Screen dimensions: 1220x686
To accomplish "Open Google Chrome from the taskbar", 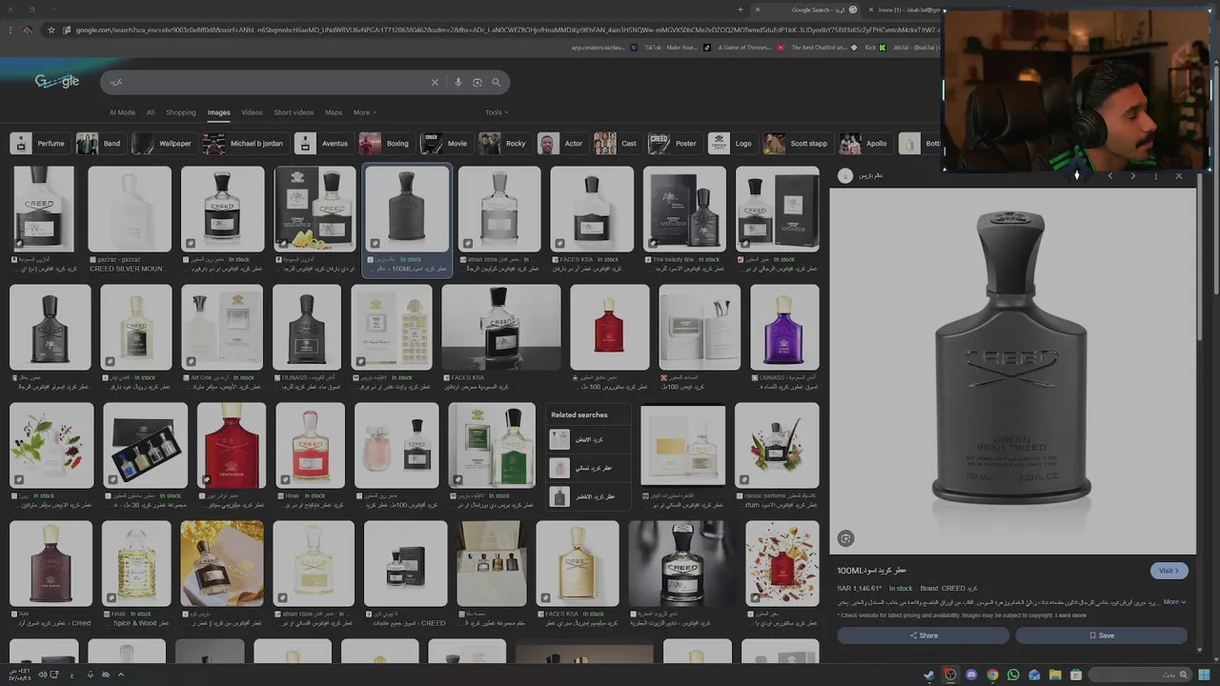I will pos(992,675).
